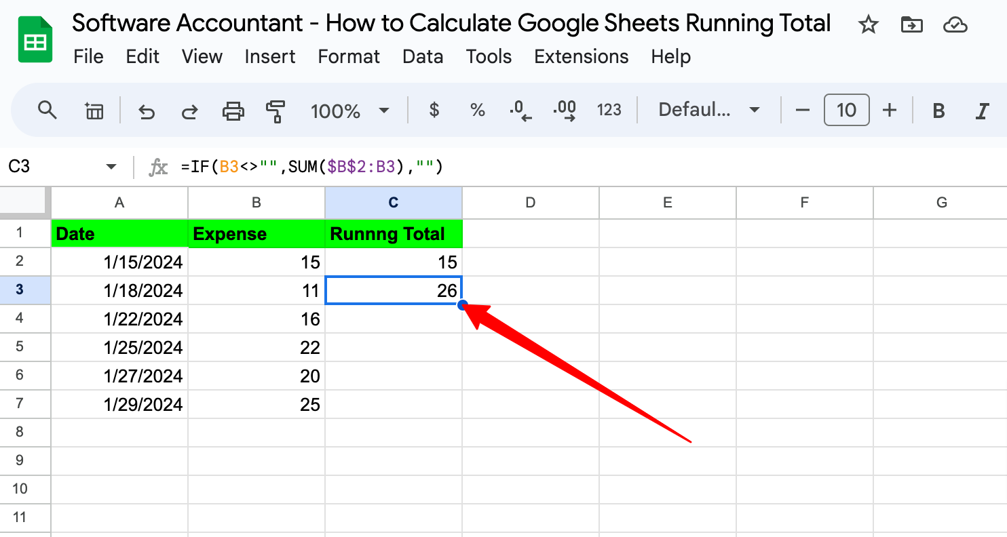The height and width of the screenshot is (537, 1007).
Task: Select the expense cell showing 22
Action: coord(256,347)
